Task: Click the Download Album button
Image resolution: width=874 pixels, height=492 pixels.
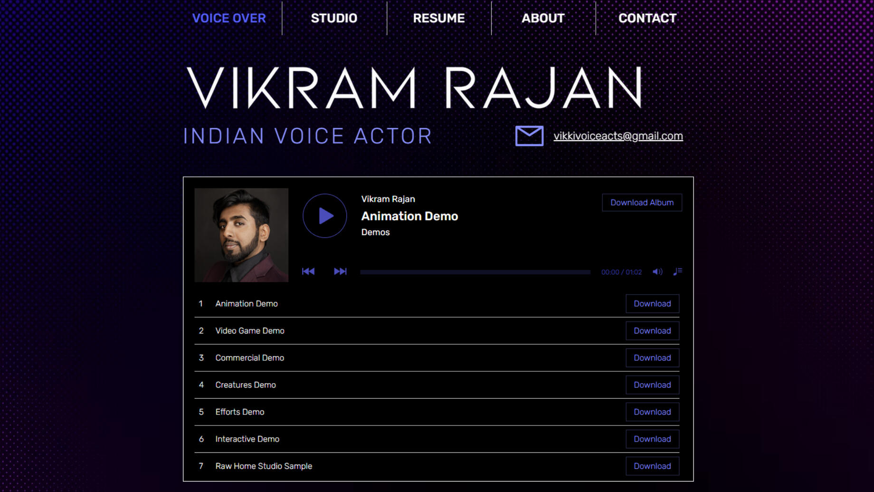Action: coord(642,203)
